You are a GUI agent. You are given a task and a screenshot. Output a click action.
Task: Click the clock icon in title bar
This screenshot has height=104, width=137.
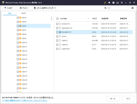tap(113, 3)
